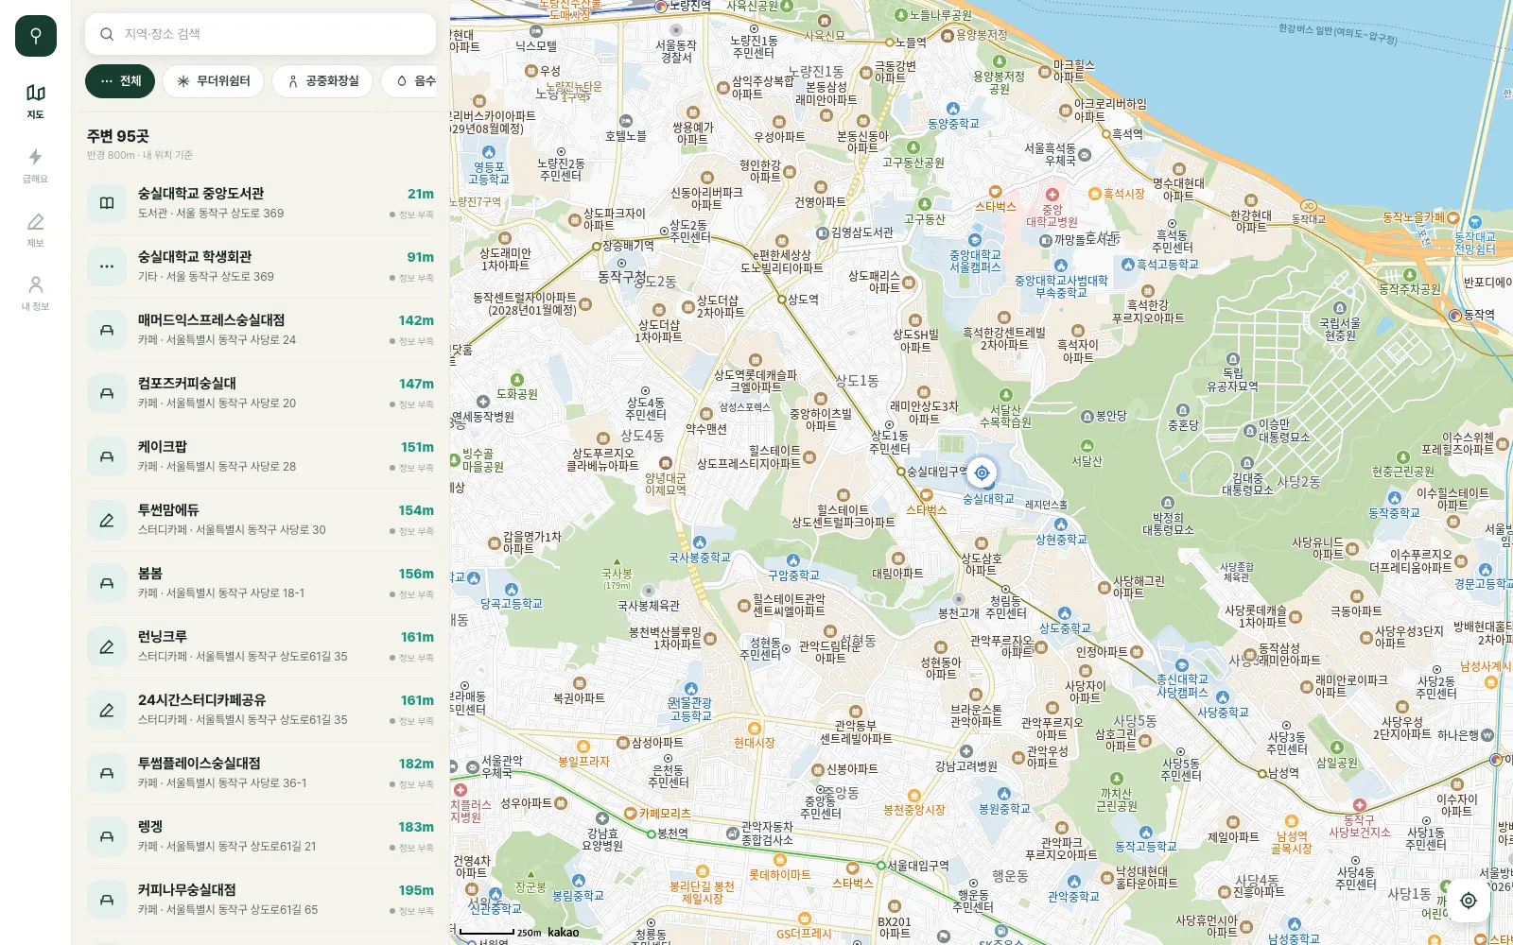
Task: Click the ellipsis icon beside 숭실대학교 학생회관
Action: pos(107,266)
